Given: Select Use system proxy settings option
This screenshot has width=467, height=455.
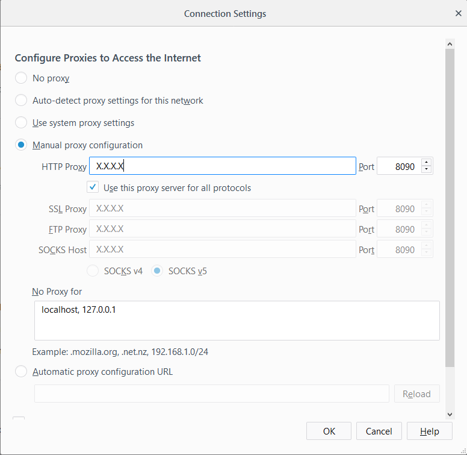Looking at the screenshot, I should click(21, 122).
